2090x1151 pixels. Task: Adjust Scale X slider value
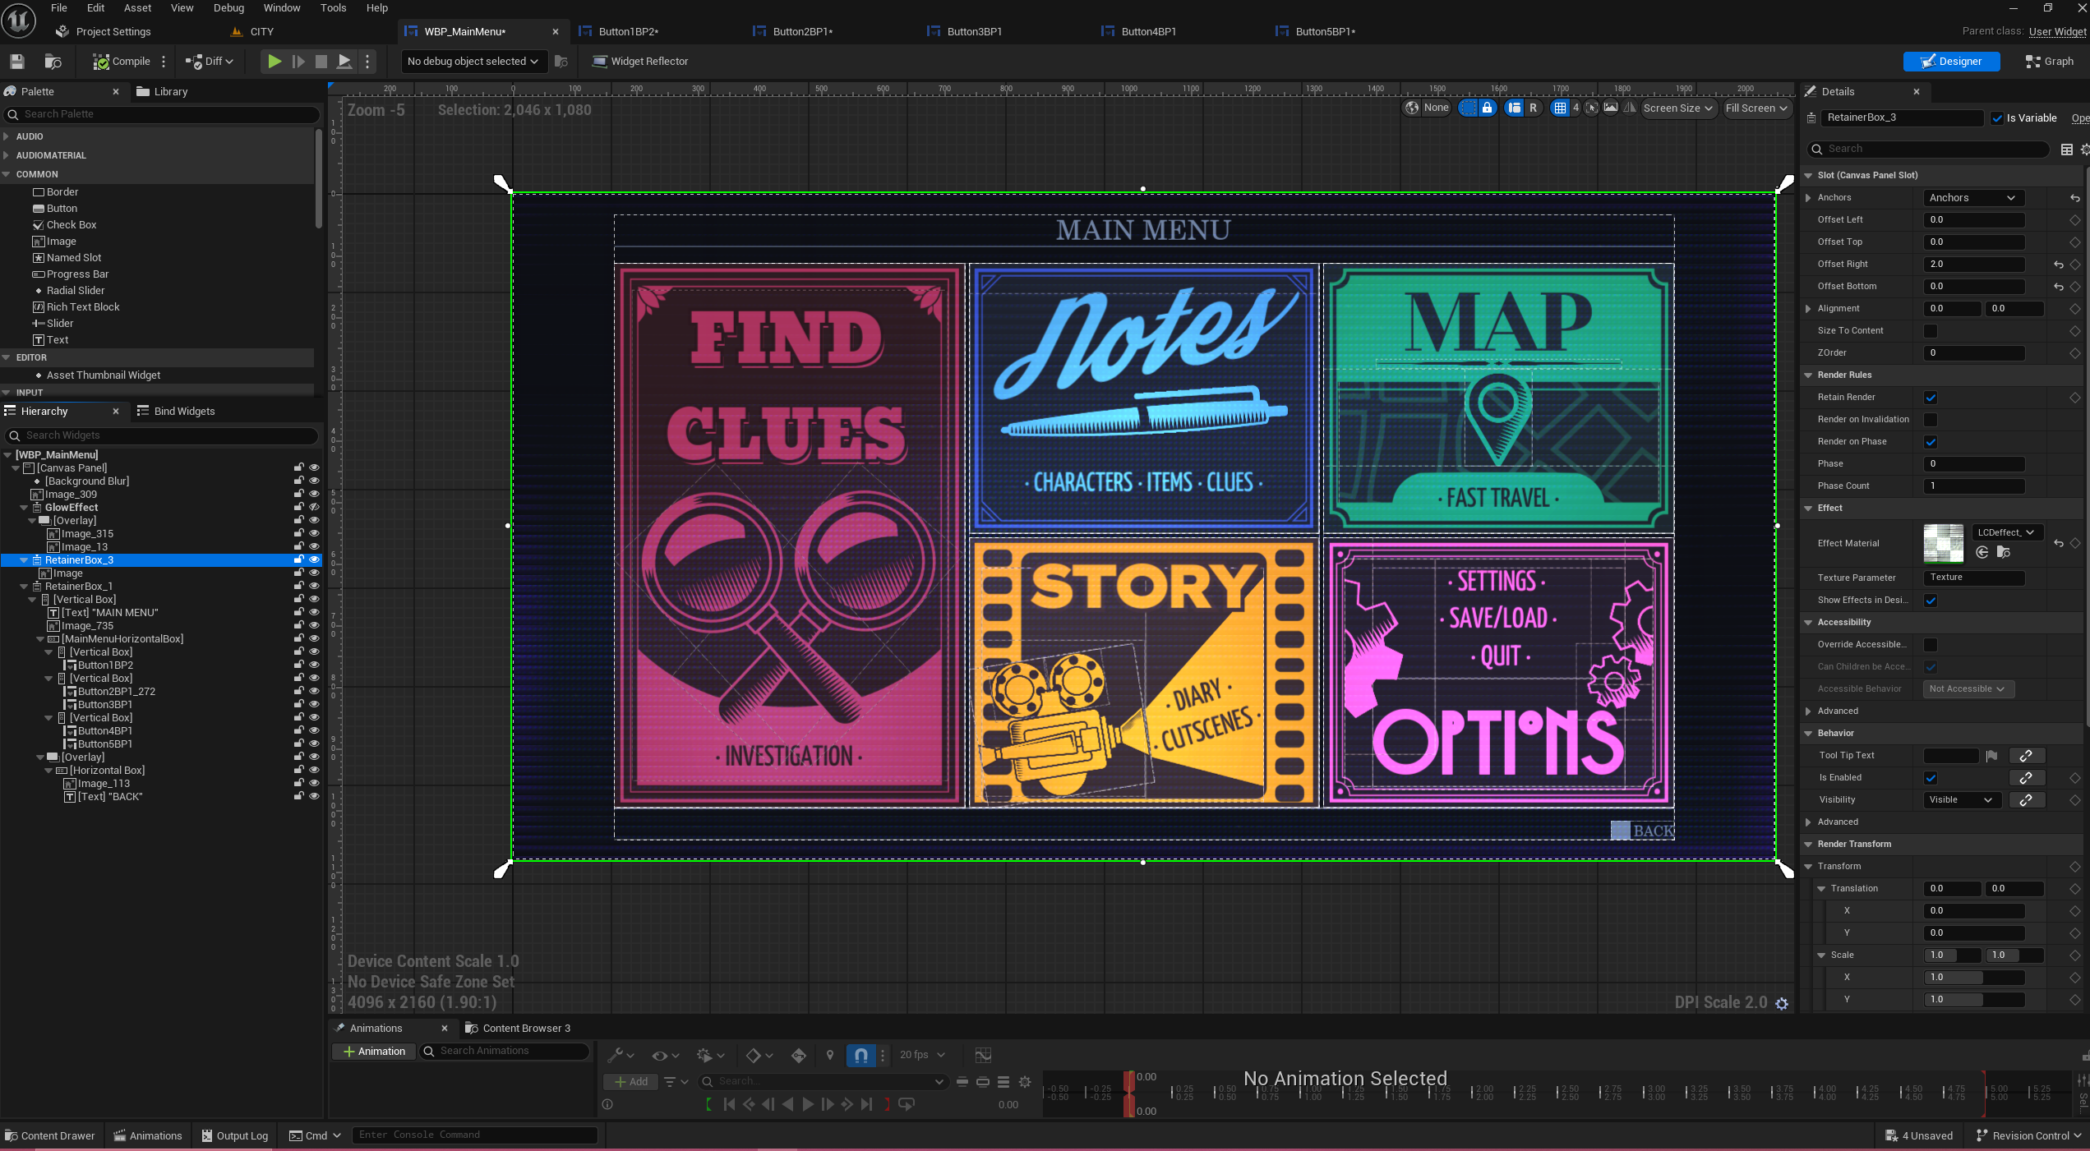1973,978
